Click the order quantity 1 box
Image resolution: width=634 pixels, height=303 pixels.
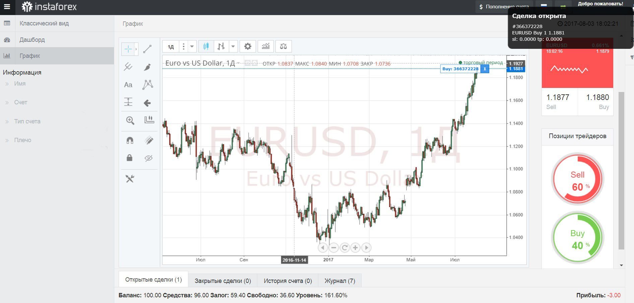[x=485, y=69]
